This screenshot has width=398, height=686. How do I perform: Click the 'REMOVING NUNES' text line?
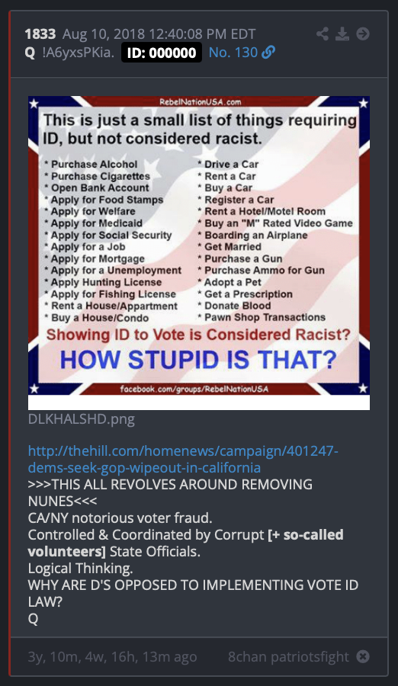[x=170, y=492]
